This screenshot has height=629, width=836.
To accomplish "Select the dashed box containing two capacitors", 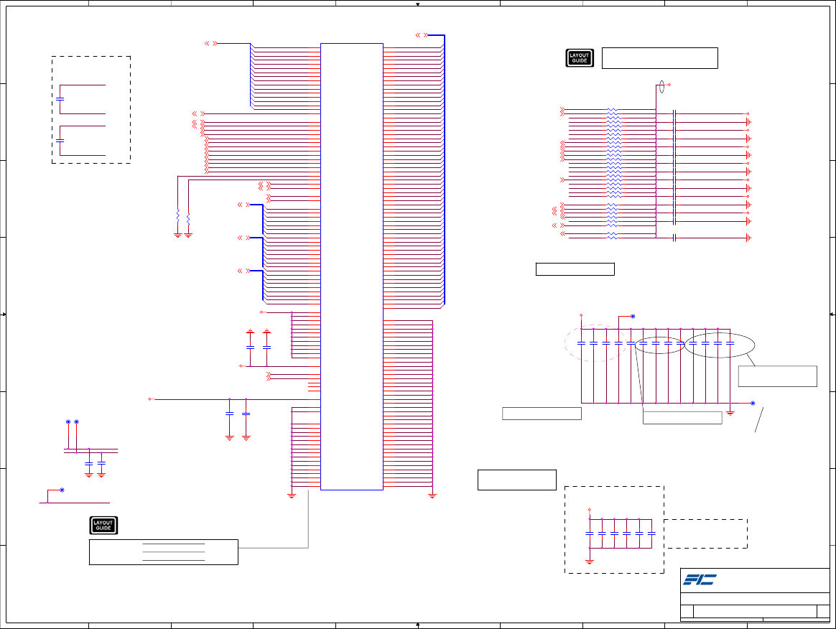I will (x=91, y=110).
